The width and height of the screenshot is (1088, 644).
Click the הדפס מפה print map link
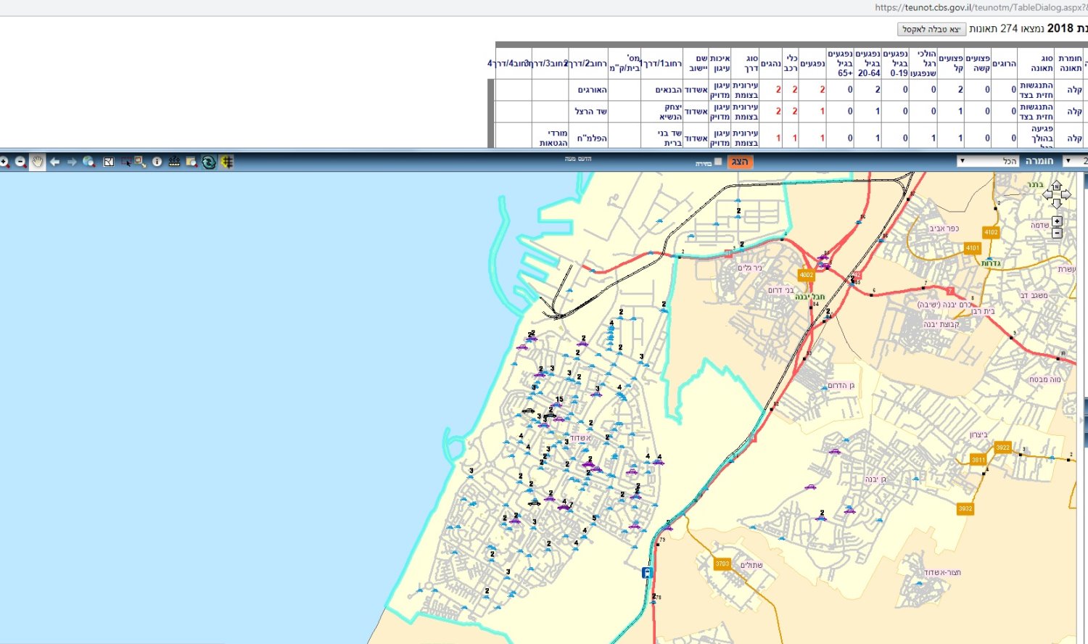point(578,159)
